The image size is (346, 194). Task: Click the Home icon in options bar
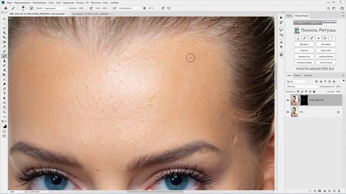point(6,8)
